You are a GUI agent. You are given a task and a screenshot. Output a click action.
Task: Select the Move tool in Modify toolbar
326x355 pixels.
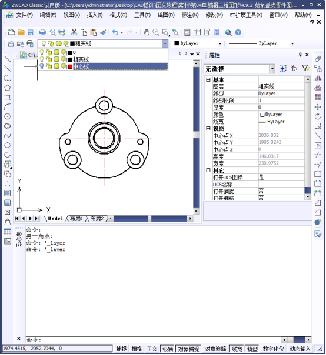point(318,107)
